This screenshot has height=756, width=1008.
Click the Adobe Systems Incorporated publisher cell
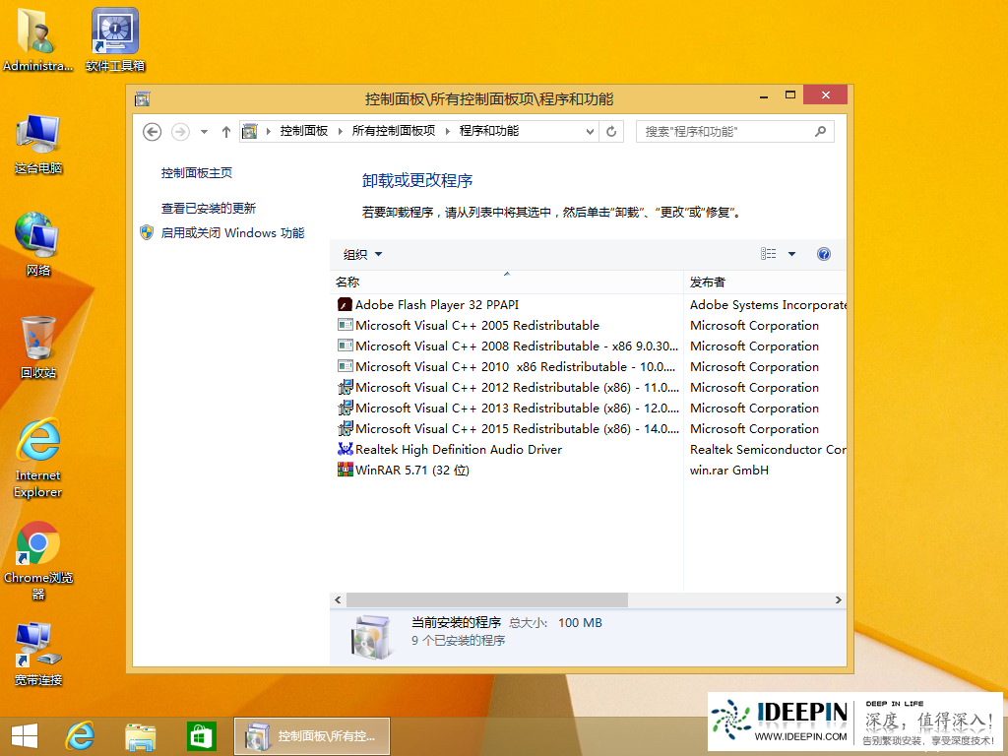pyautogui.click(x=768, y=305)
